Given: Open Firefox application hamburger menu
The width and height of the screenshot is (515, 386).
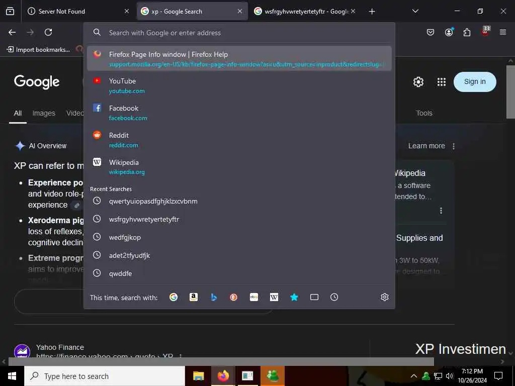Looking at the screenshot, I should click(x=502, y=32).
